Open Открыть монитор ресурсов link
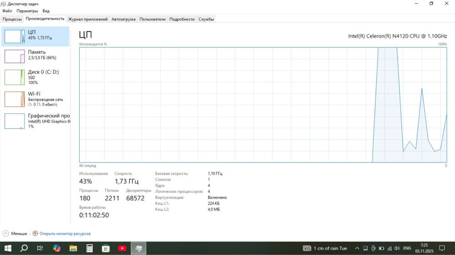The width and height of the screenshot is (455, 255). click(65, 234)
